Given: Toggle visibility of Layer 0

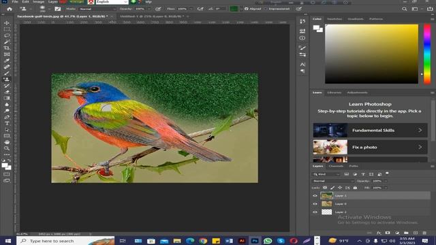Looking at the screenshot, I should point(315,204).
